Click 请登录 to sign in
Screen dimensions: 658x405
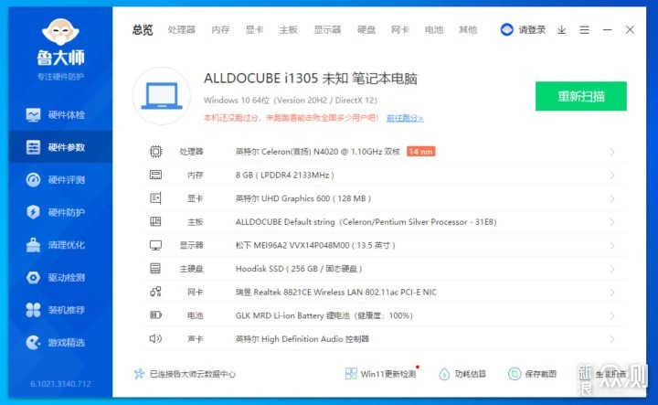click(532, 30)
